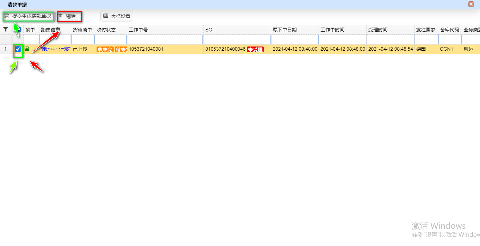Viewport: 480px width, 246px height.
Task: Click the red 未受理 badge
Action: click(255, 49)
